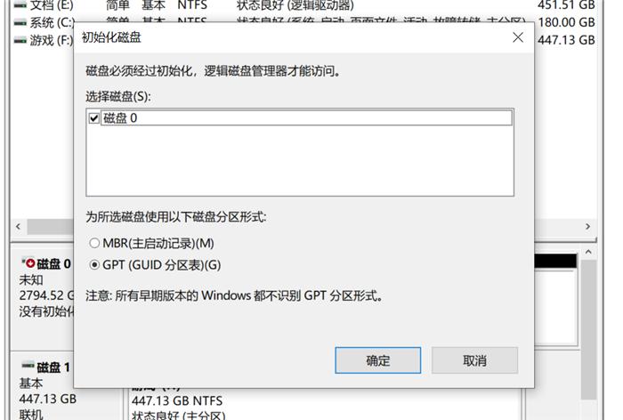Click the right arrow of horizontal scrollbar
This screenshot has width=623, height=420.
(588, 227)
